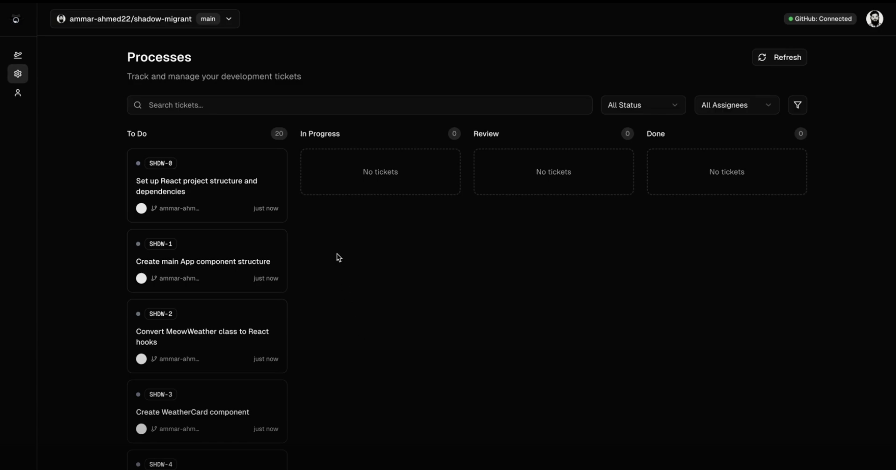The image size is (896, 470).
Task: Click the Refresh button
Action: coord(779,57)
